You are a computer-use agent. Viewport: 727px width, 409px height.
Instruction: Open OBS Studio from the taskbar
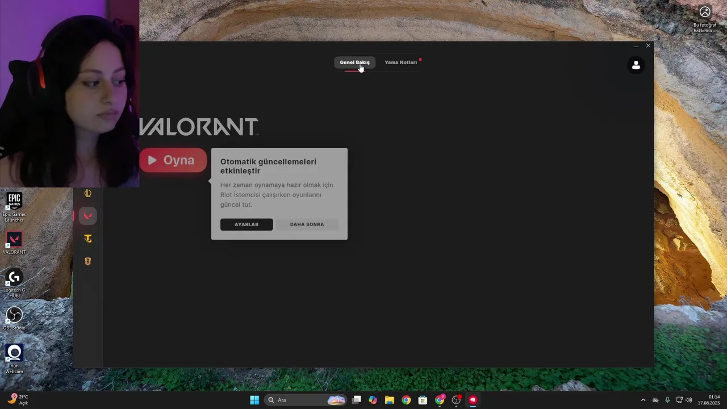coord(456,400)
